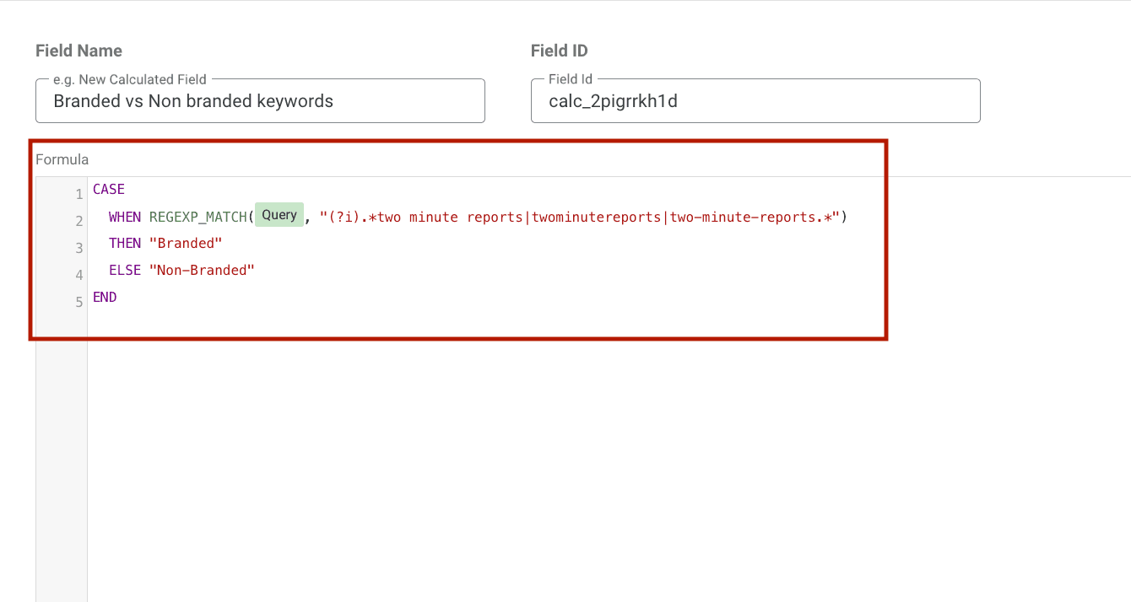Click the WHEN keyword on line 2

pyautogui.click(x=123, y=216)
